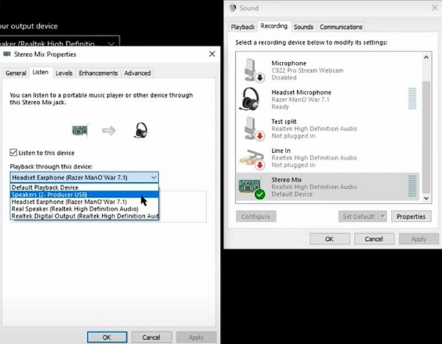Click the Stereo Mix volume level meter
This screenshot has height=344, width=442.
point(413,186)
